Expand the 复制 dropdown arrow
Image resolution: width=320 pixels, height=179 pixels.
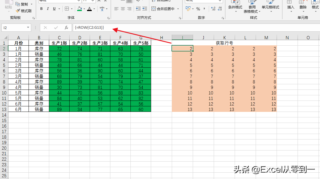pyautogui.click(x=31, y=4)
